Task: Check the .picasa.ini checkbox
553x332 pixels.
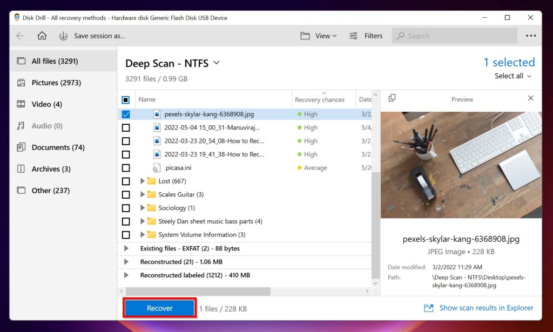Action: point(125,168)
